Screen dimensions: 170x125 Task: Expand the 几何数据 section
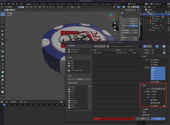[145, 109]
